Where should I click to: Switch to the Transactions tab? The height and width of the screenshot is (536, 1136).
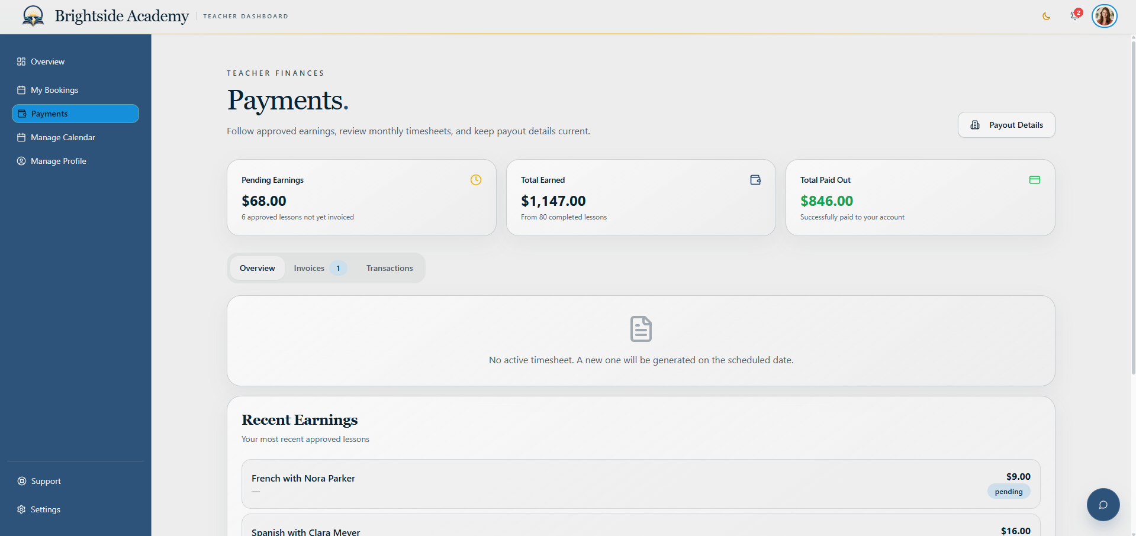tap(390, 268)
